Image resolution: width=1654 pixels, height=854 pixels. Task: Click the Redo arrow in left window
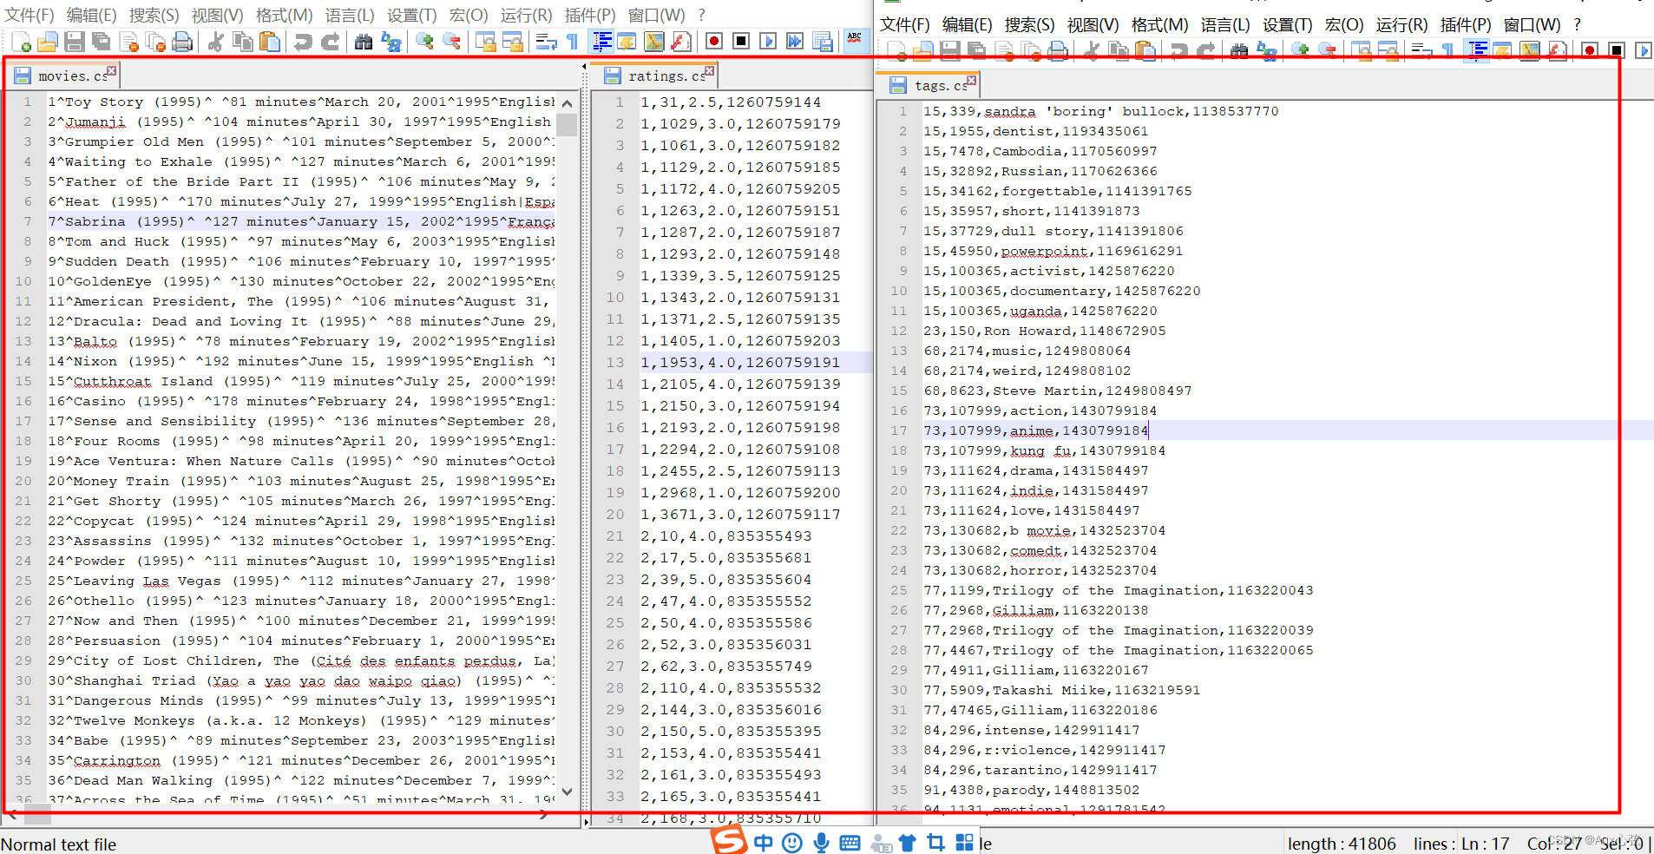pyautogui.click(x=330, y=42)
